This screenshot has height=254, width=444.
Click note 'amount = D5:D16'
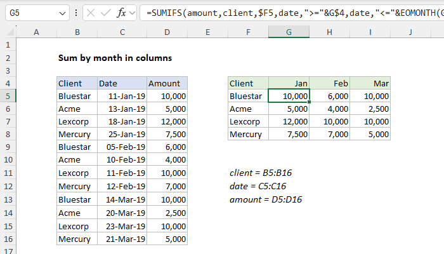click(266, 199)
